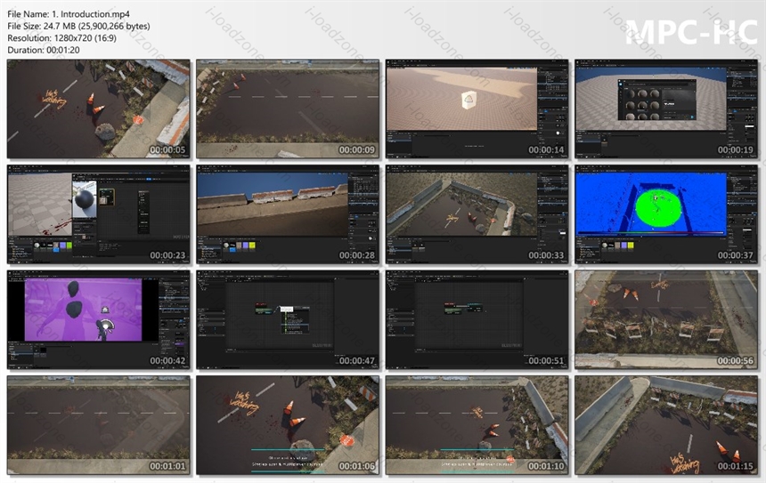Select the material picker frame at 00:00:19

coord(666,109)
